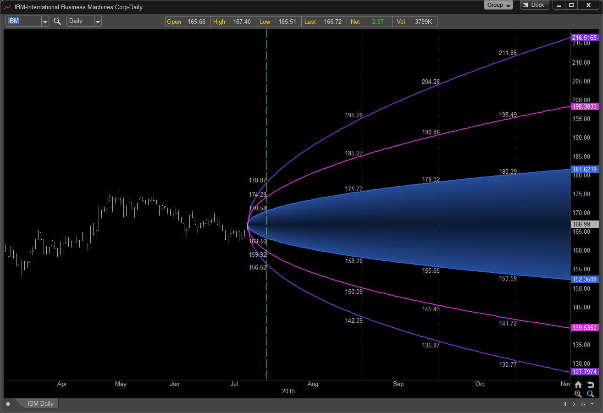603x413 pixels.
Task: Click the tab scroll right arrow
Action: tap(574, 404)
